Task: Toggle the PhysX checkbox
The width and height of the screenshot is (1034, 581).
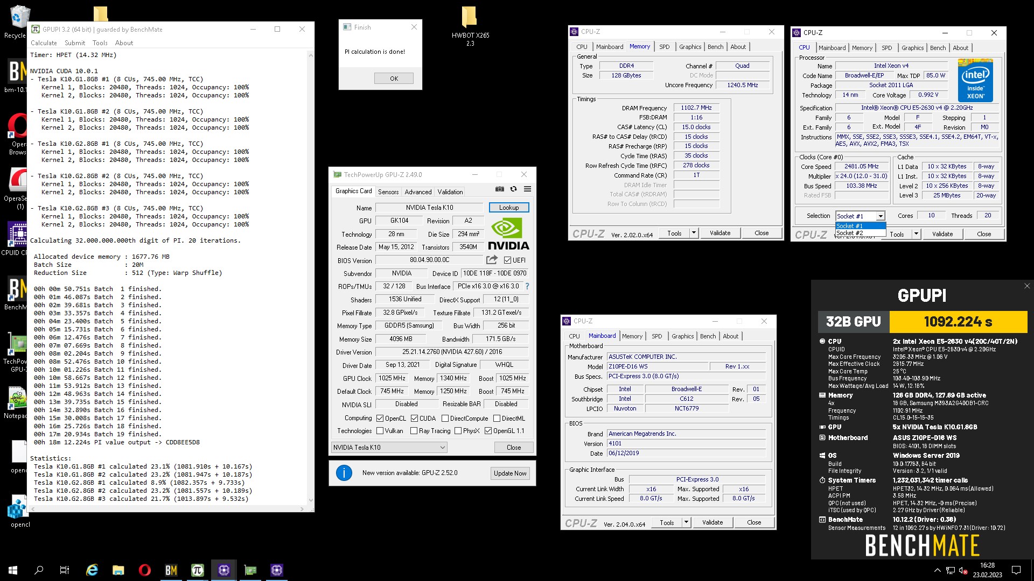Action: 458,431
